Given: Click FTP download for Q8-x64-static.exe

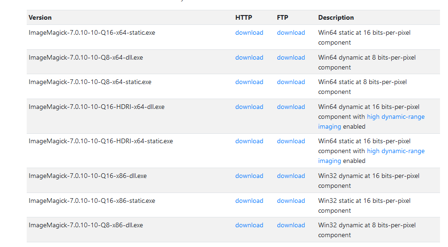Looking at the screenshot, I should click(291, 82).
